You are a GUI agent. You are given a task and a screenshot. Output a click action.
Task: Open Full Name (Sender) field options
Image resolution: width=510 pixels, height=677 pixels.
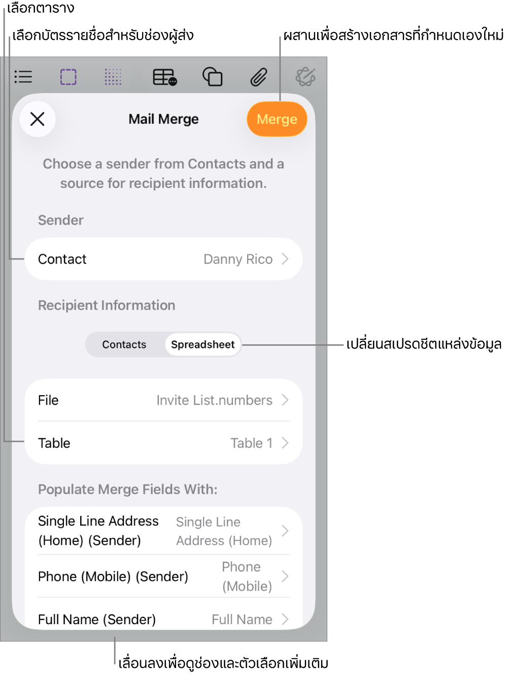tap(163, 619)
